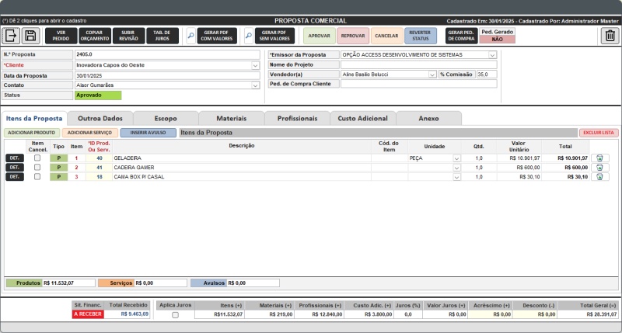Click the save floppy disk icon
Screen dimensions: 622x333
(x=30, y=36)
